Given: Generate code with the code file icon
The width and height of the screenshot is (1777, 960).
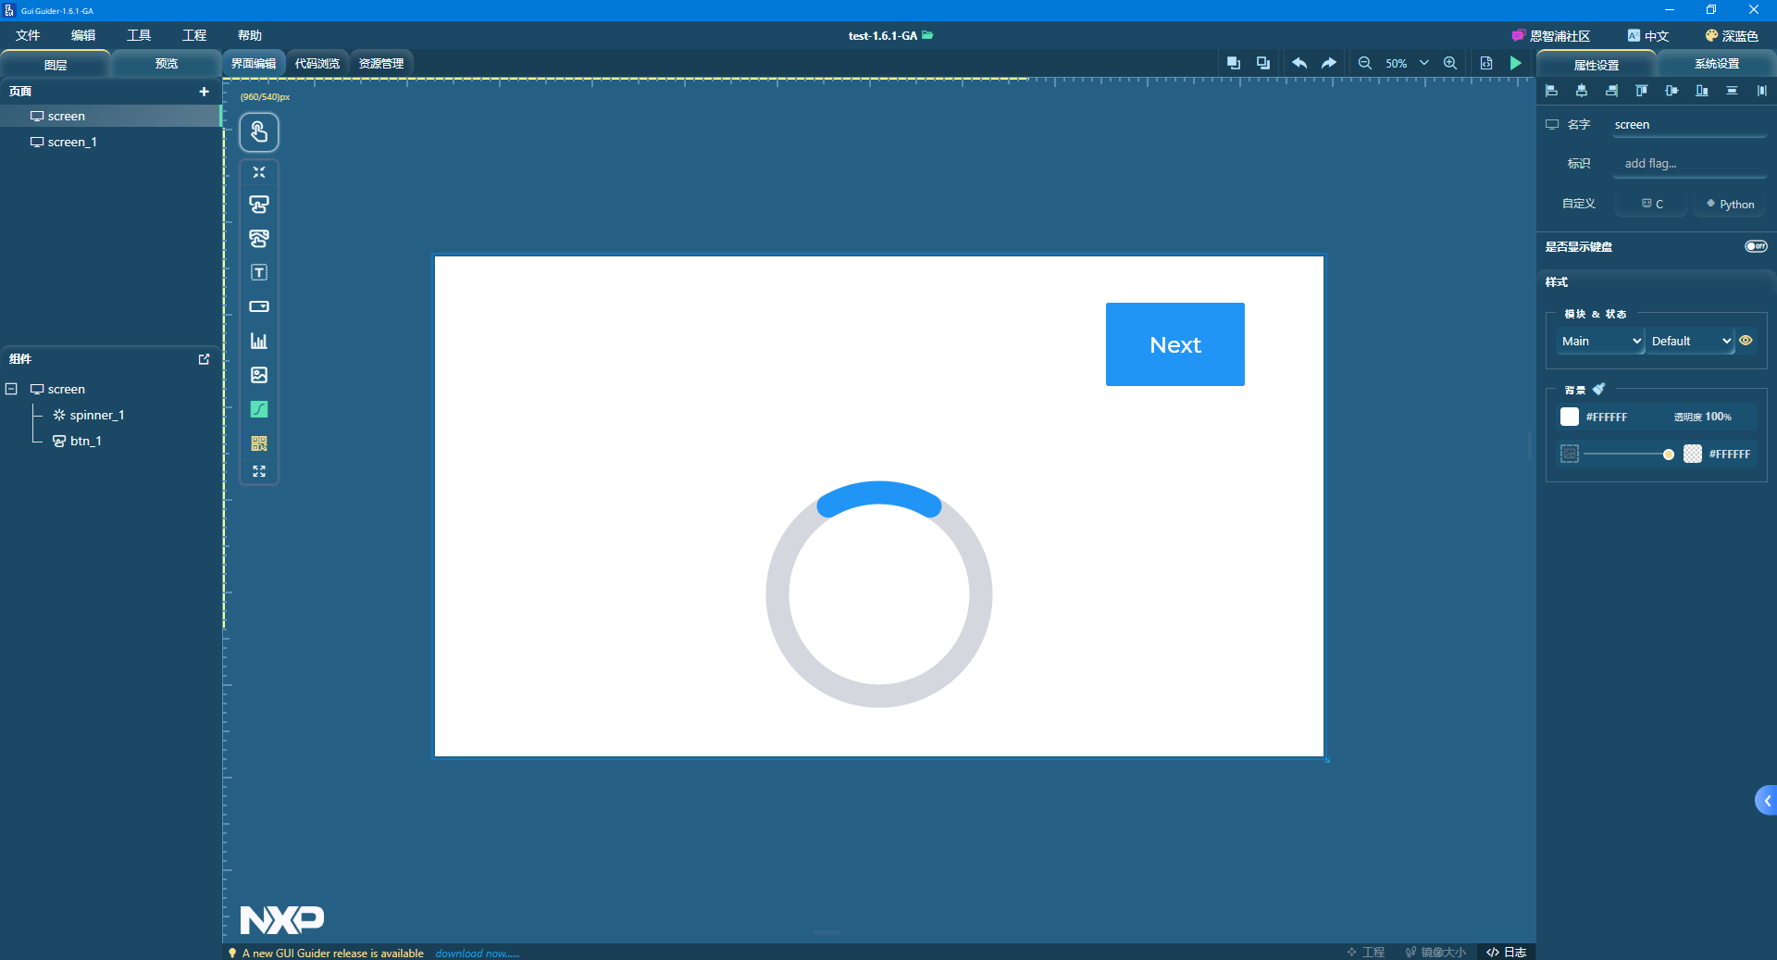Looking at the screenshot, I should (x=1486, y=63).
